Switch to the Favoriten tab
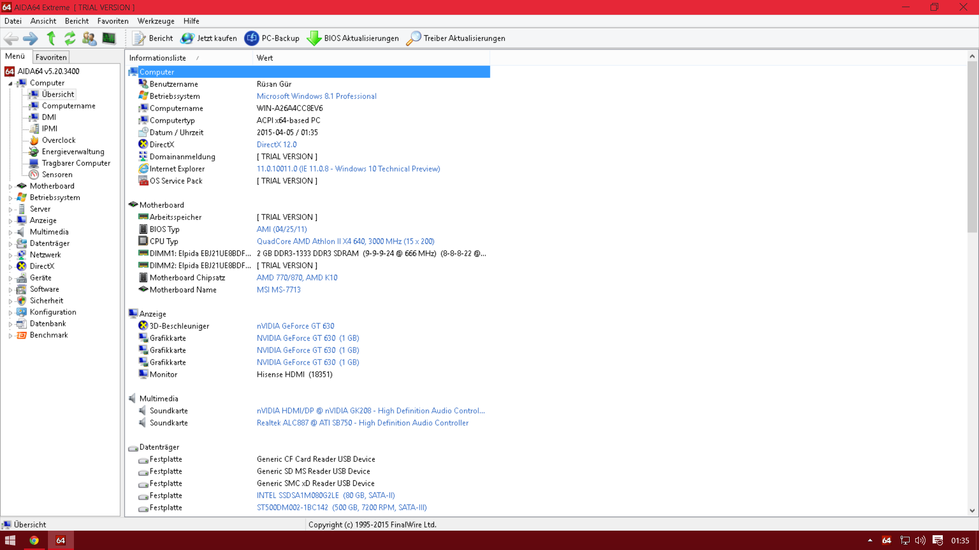This screenshot has width=979, height=550. coord(51,57)
